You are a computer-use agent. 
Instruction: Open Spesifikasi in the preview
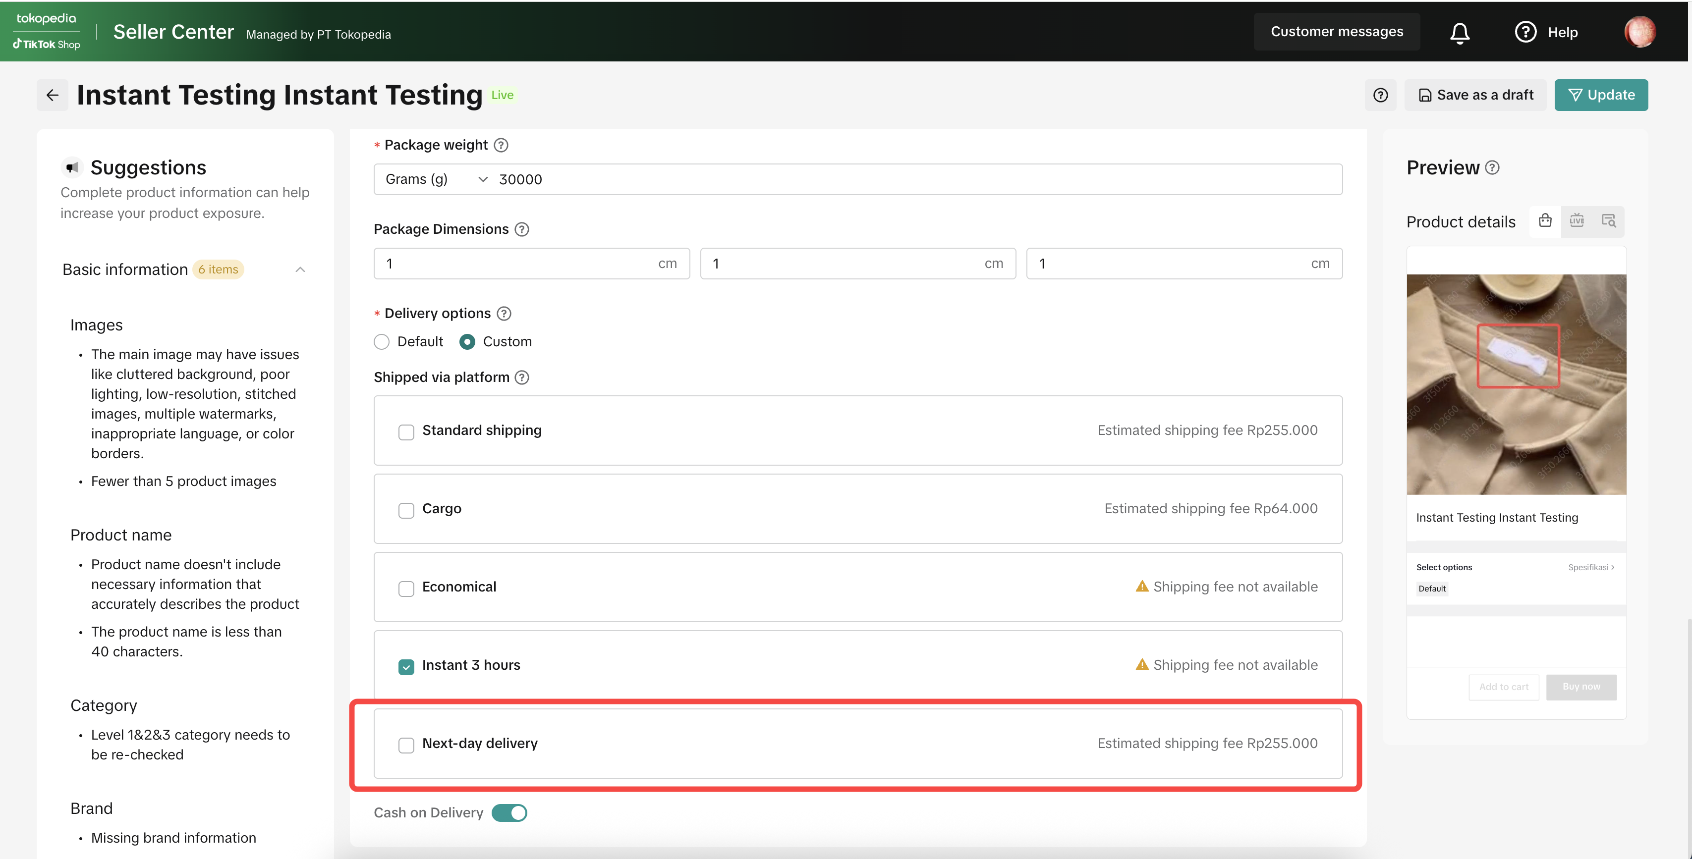(x=1590, y=567)
